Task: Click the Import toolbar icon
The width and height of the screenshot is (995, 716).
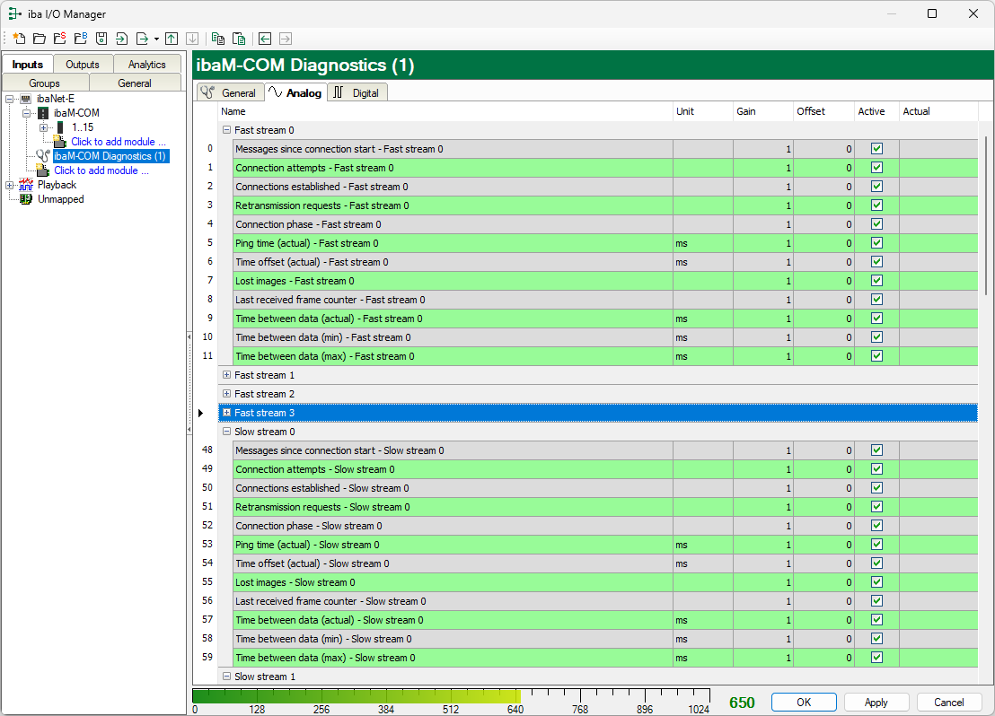Action: 122,39
